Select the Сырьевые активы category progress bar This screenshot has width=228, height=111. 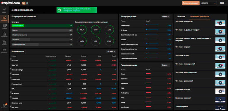click(42, 44)
